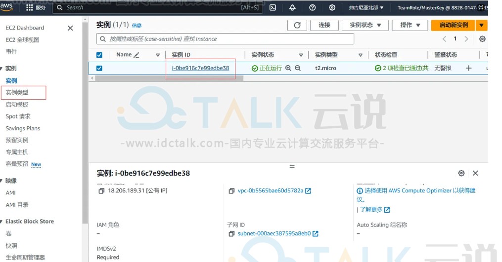Click 启动新实例 launch button
This screenshot has width=502, height=262.
coord(454,25)
